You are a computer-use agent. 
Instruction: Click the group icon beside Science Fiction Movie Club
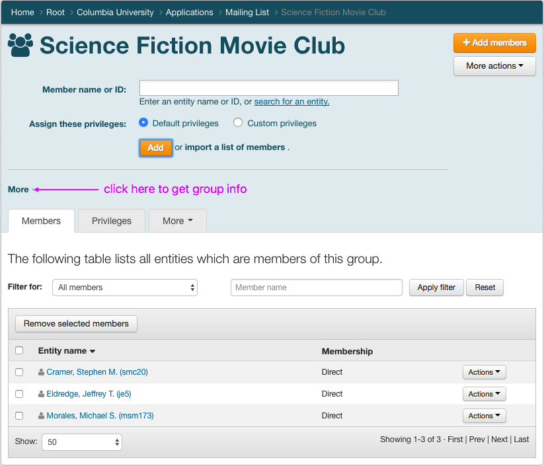tap(20, 45)
